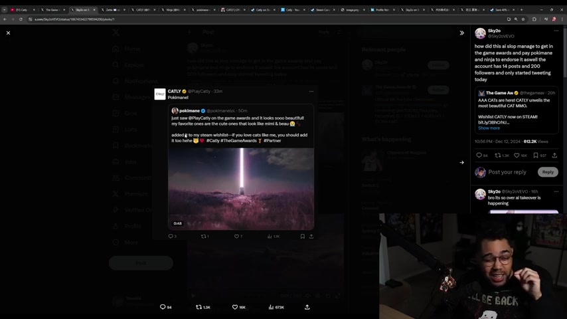Viewport: 567px width, 319px height.
Task: Open a new browser tab with plus
Action: (x=521, y=10)
